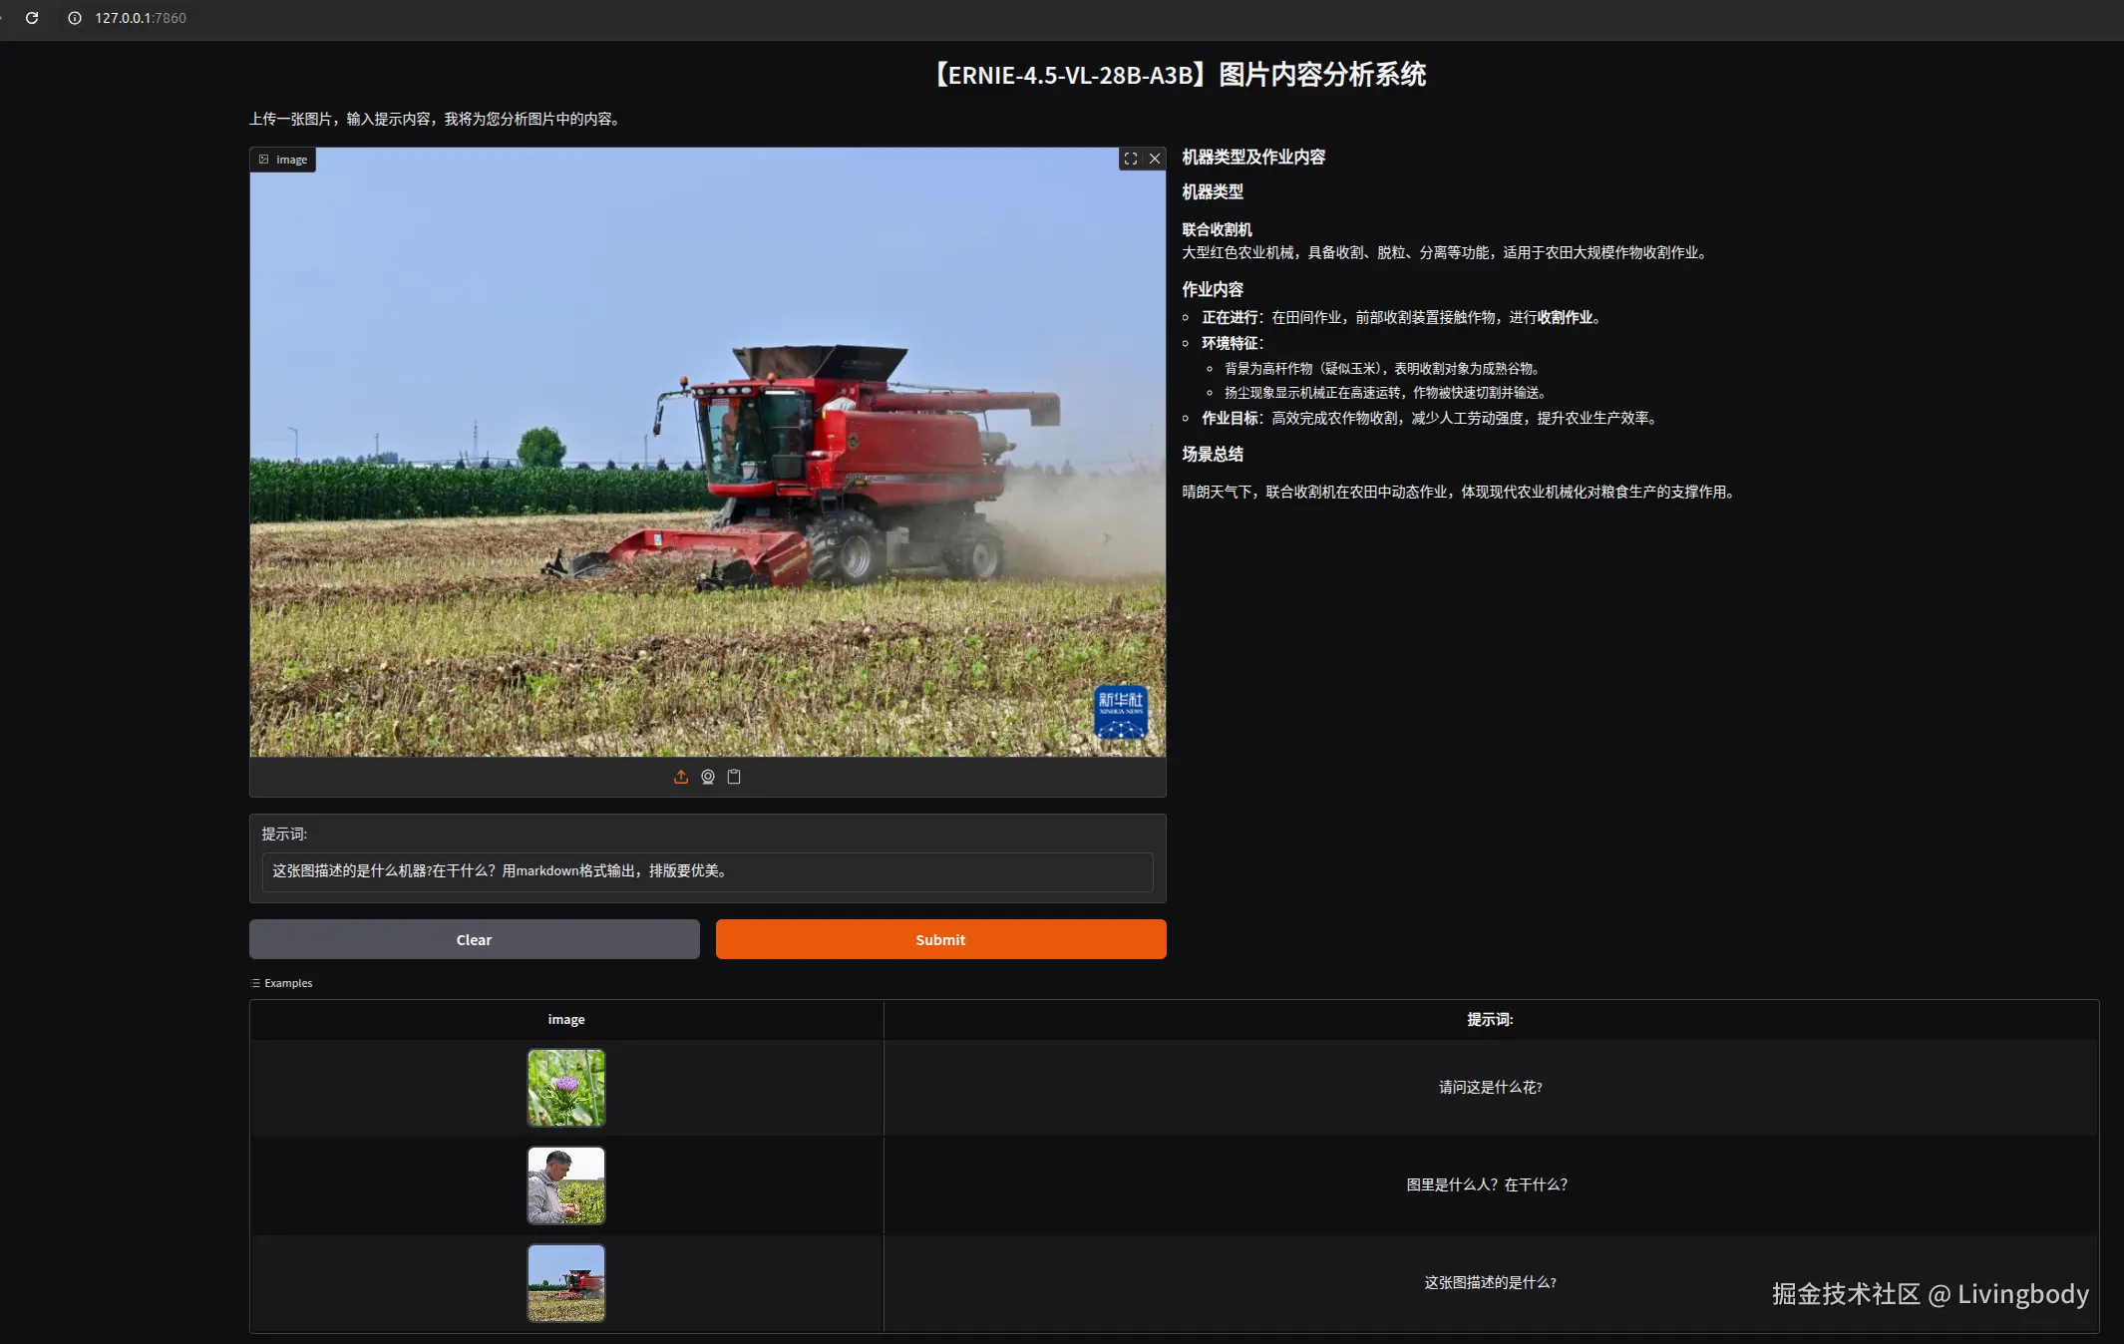2124x1344 pixels.
Task: Click the upload image source icon
Action: tap(681, 777)
